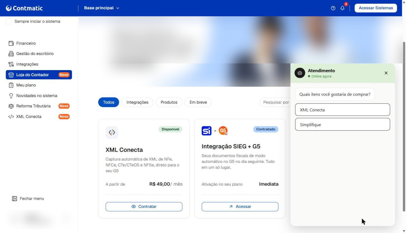Click the Novidades no sistema lightbulb icon

pos(11,96)
